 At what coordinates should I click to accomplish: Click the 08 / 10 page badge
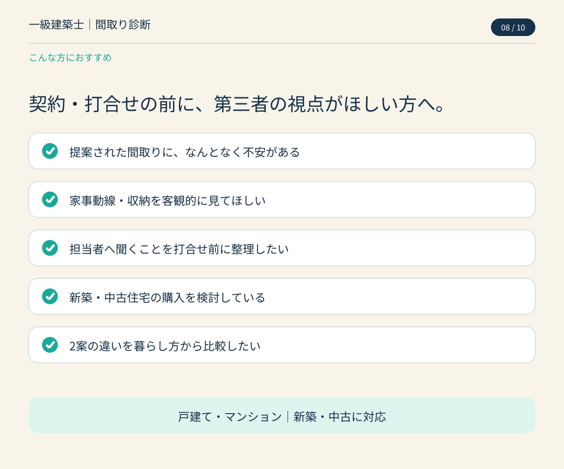click(513, 27)
